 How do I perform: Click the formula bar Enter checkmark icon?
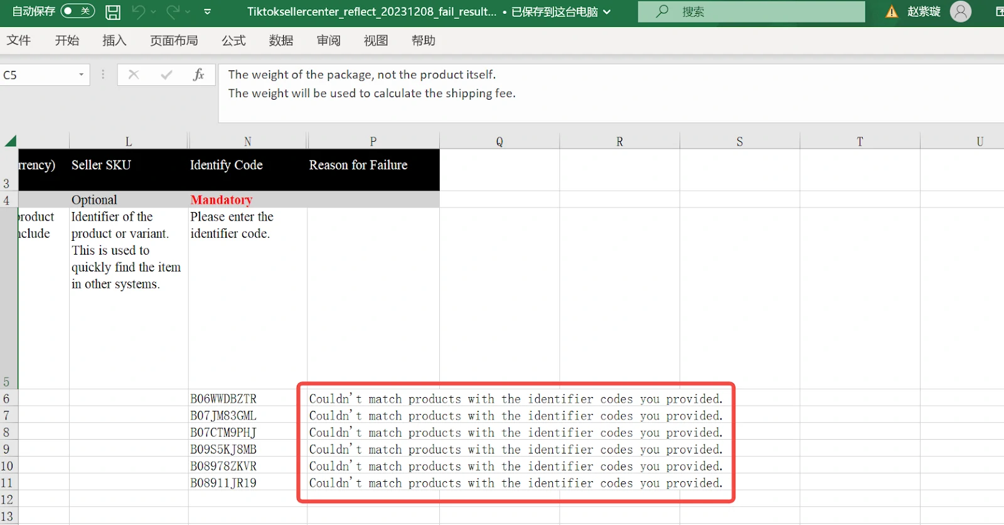click(x=166, y=75)
